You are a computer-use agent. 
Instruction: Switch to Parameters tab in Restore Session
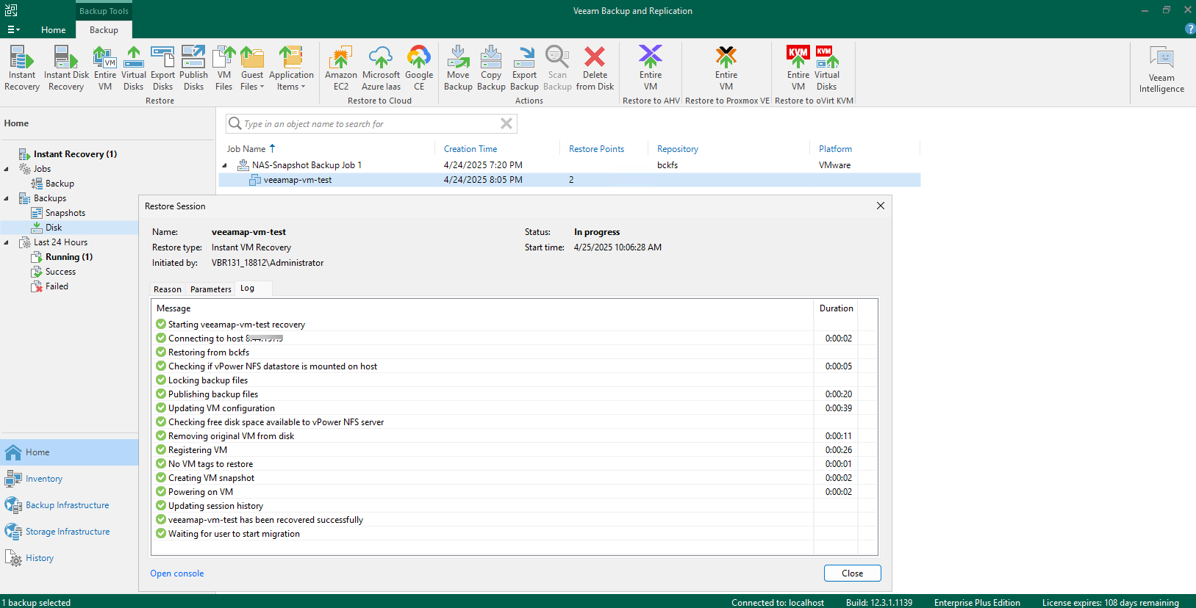tap(210, 289)
